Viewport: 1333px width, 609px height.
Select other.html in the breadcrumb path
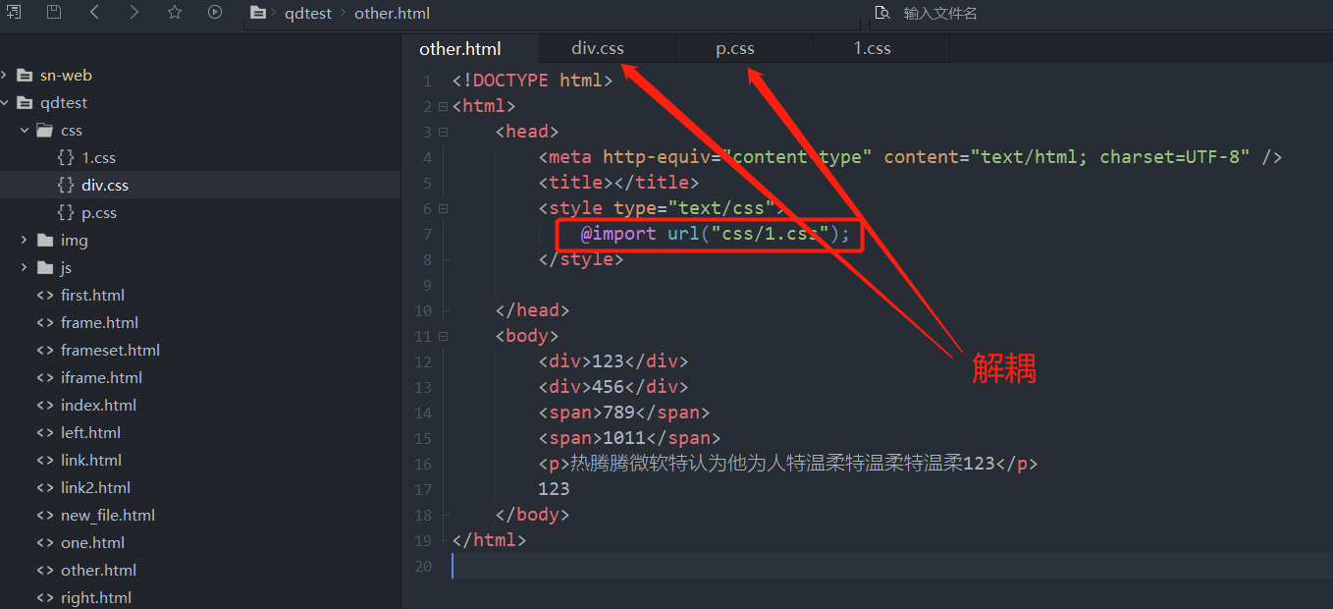click(392, 14)
